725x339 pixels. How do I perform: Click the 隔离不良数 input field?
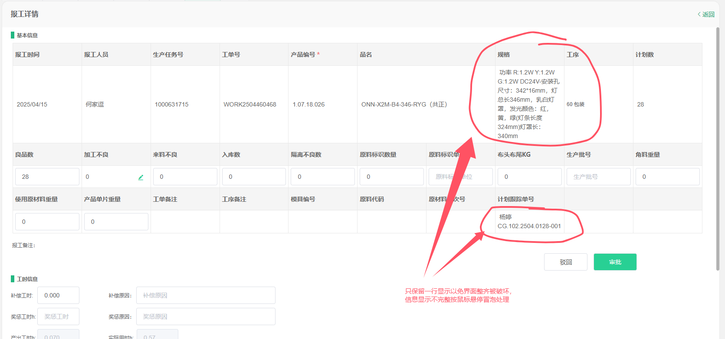click(x=323, y=177)
